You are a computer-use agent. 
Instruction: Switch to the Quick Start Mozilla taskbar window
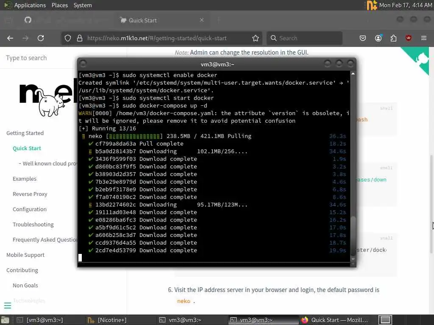[335, 320]
